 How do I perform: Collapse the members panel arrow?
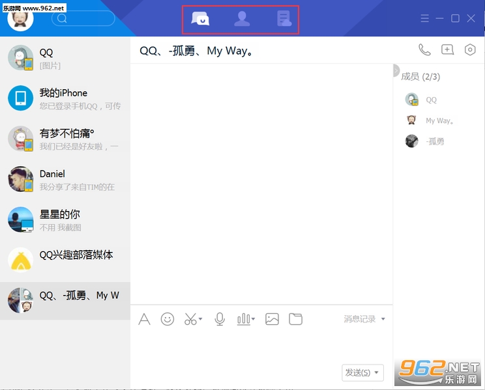(x=396, y=70)
